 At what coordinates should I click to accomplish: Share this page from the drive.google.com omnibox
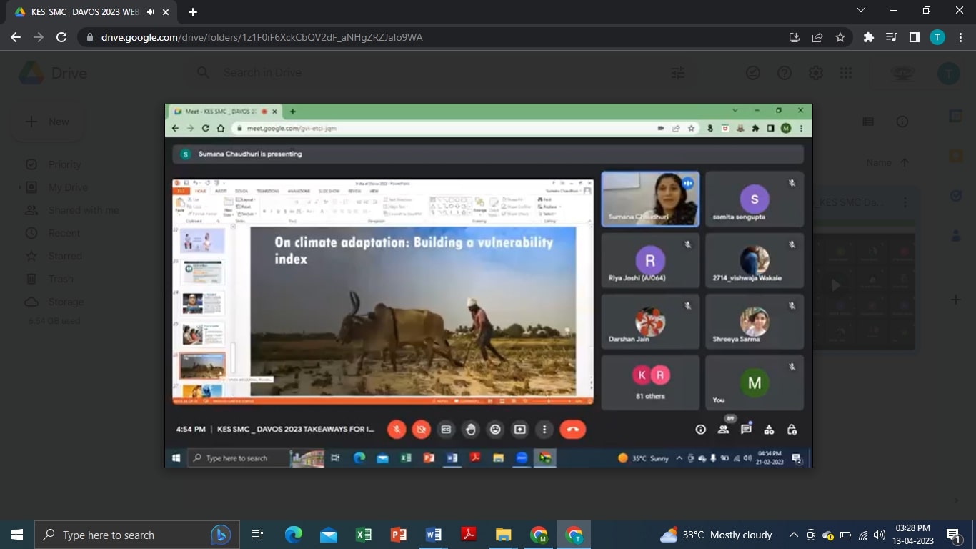817,37
